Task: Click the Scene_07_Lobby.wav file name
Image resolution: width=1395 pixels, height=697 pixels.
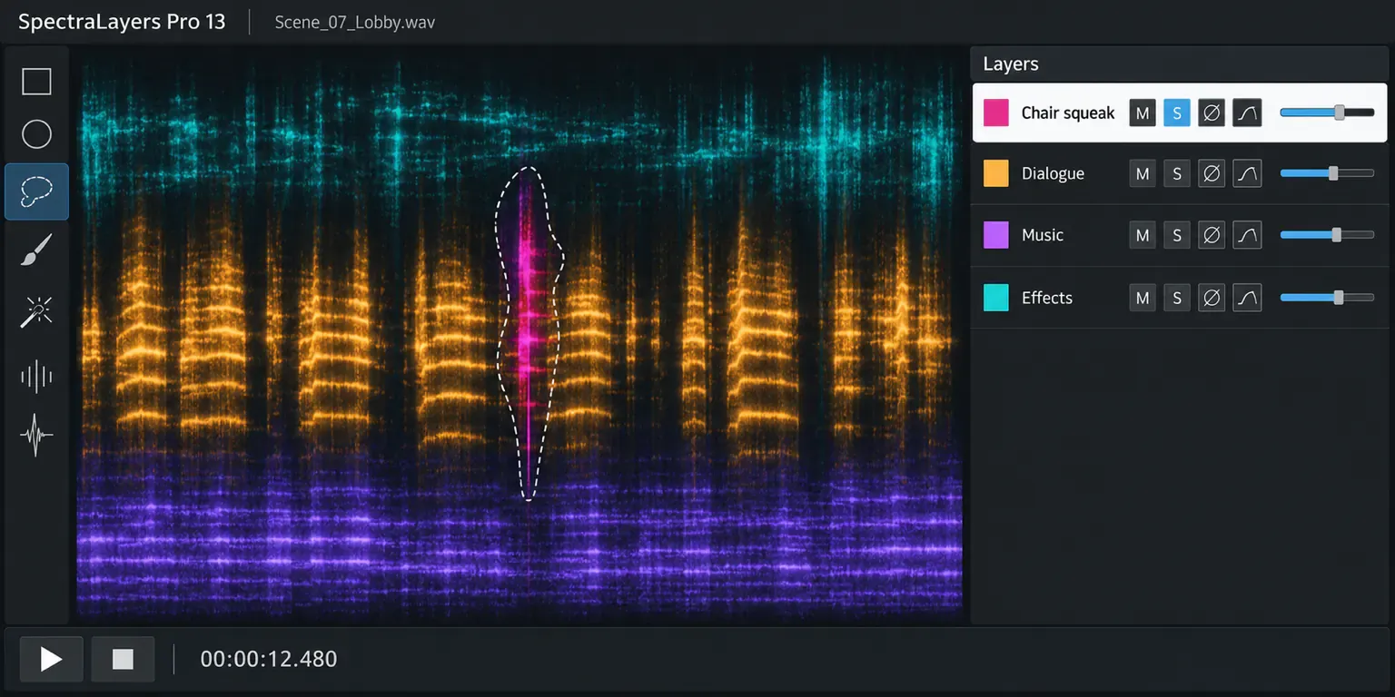Action: pos(355,22)
